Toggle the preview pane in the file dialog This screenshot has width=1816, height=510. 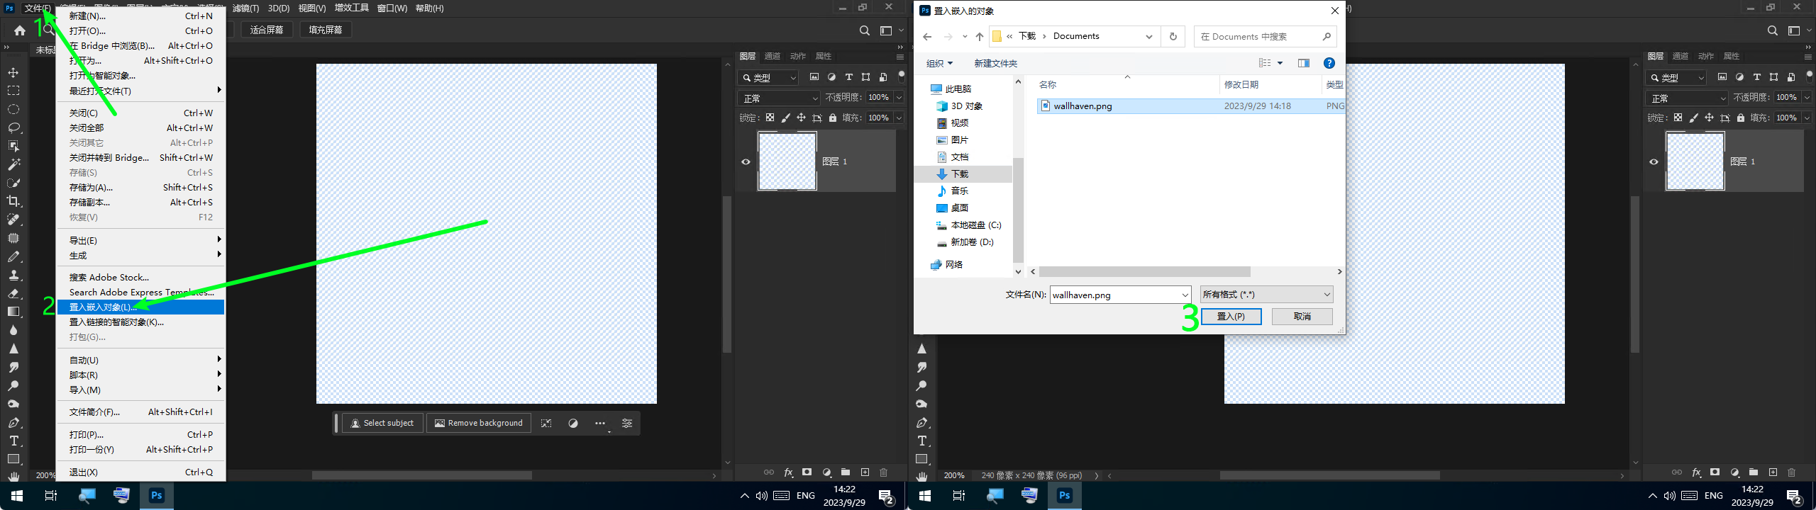(1304, 63)
